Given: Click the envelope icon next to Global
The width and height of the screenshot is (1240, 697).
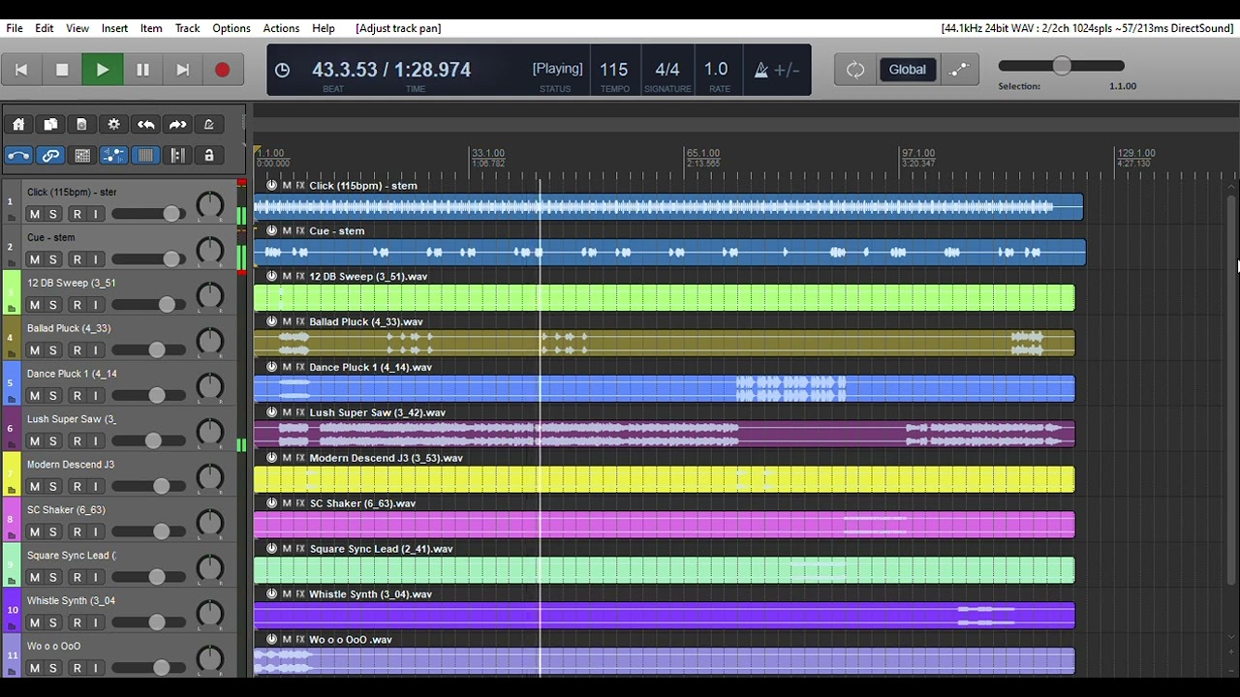Looking at the screenshot, I should (959, 70).
